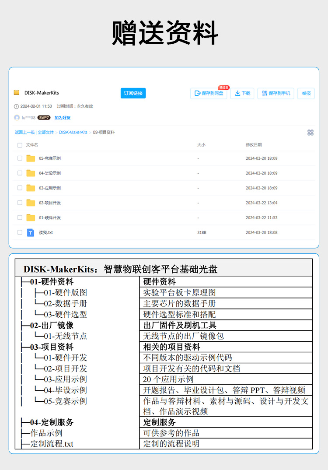Click the 文件名 column header
This screenshot has width=328, height=470.
click(32, 145)
